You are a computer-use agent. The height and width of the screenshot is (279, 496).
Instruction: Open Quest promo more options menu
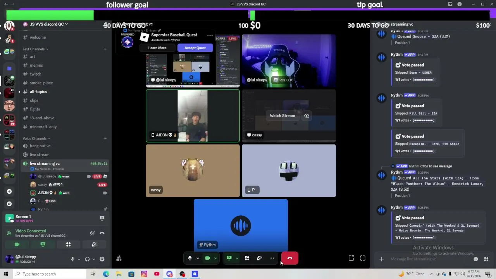(x=210, y=35)
